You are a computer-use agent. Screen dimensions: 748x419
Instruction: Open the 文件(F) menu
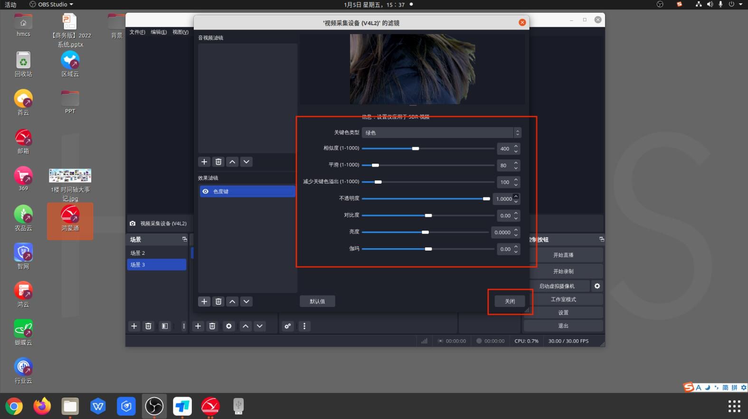(137, 32)
